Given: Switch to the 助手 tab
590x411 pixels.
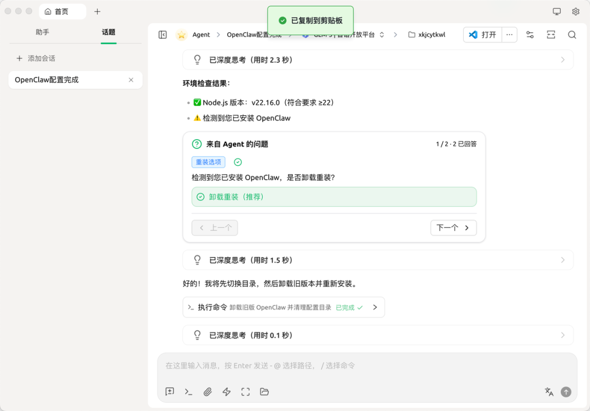Looking at the screenshot, I should click(43, 33).
